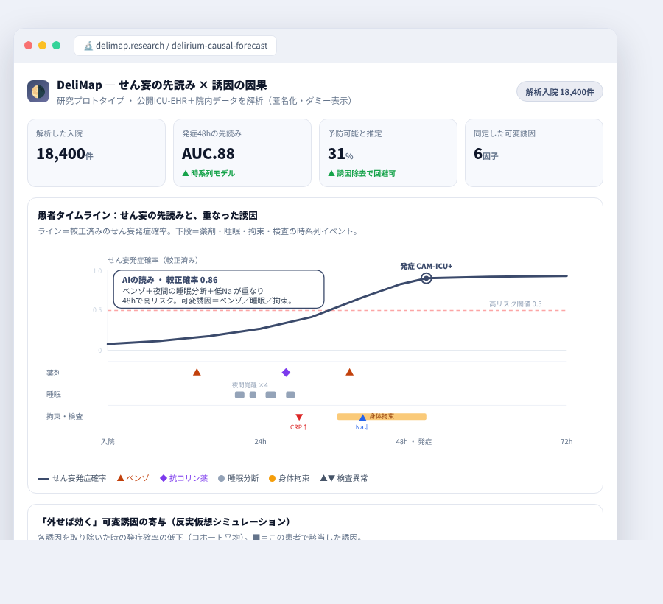Click the 薬剤 row label
This screenshot has width=663, height=604.
pos(54,373)
